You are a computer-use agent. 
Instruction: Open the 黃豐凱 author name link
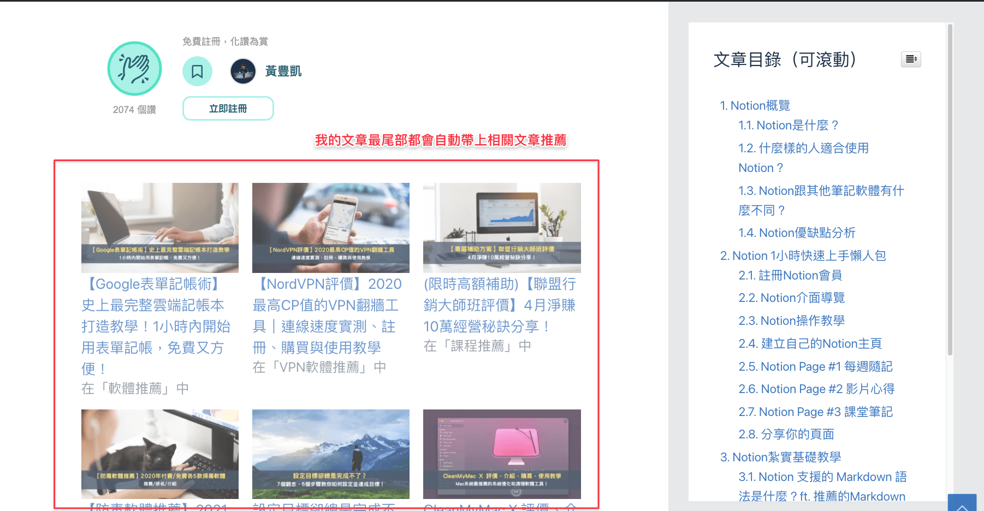pyautogui.click(x=283, y=71)
